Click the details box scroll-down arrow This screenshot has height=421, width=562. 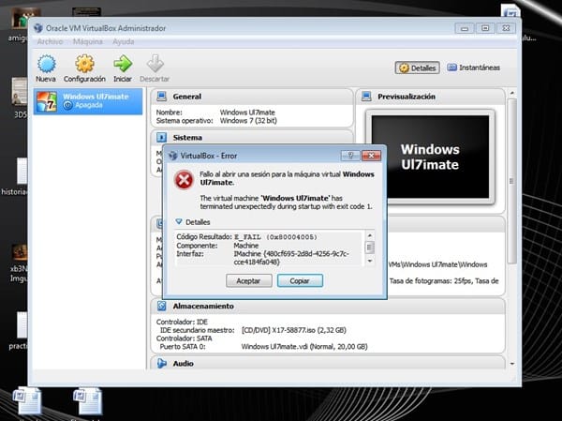(370, 261)
